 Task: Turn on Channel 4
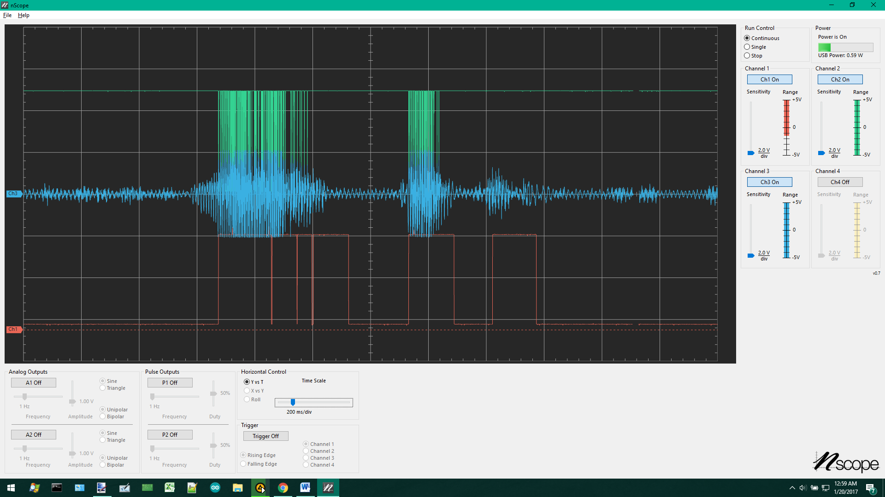point(839,182)
